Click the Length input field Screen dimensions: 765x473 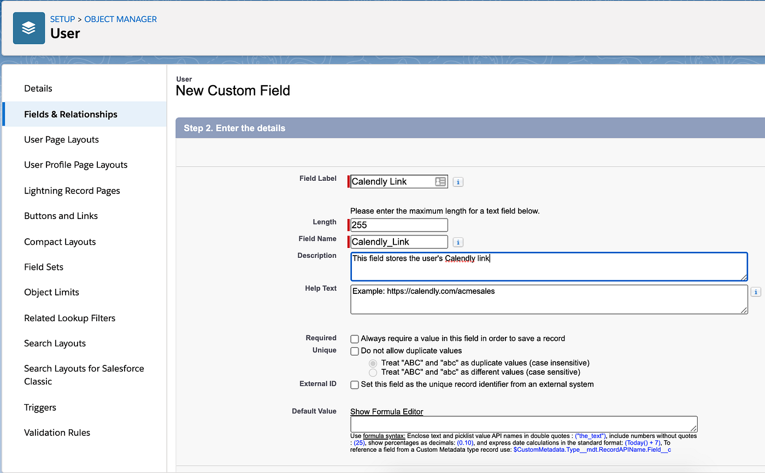(x=399, y=225)
